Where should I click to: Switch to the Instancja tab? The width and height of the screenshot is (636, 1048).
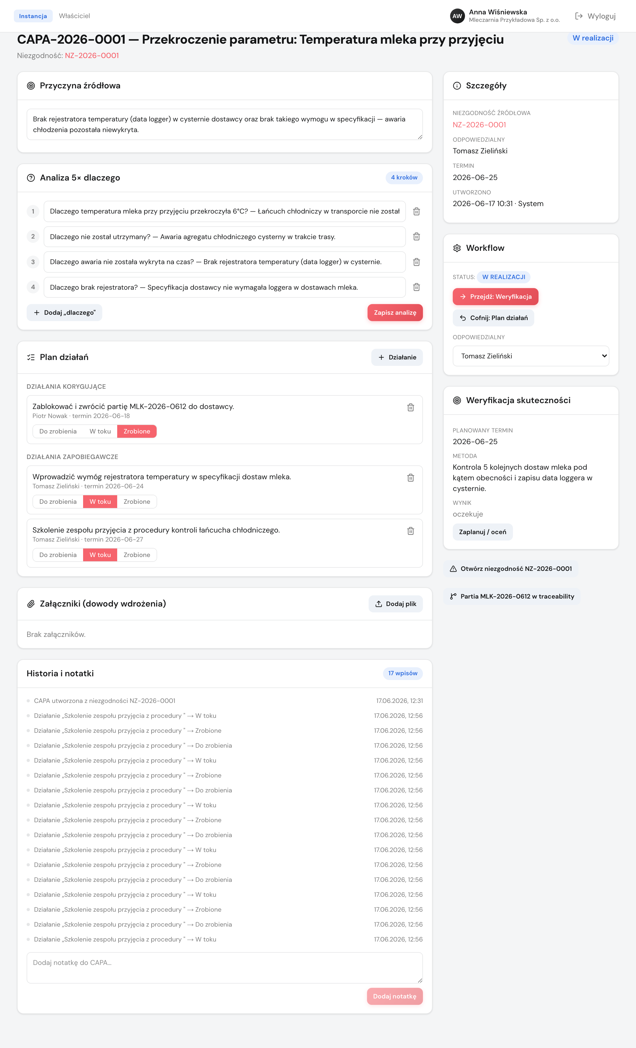point(33,16)
